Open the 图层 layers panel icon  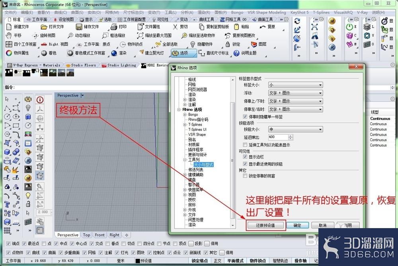(x=254, y=44)
